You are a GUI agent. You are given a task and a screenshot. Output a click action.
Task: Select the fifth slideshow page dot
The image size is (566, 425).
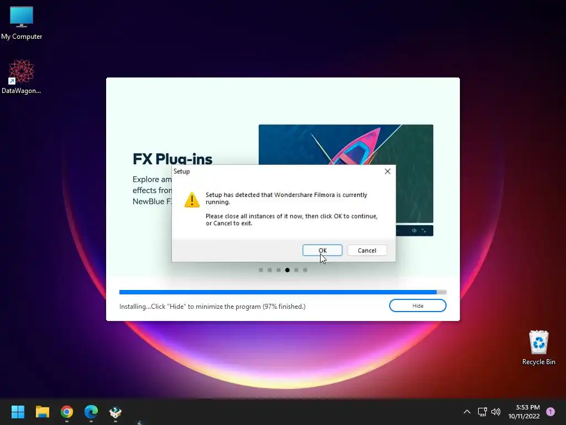click(x=296, y=270)
